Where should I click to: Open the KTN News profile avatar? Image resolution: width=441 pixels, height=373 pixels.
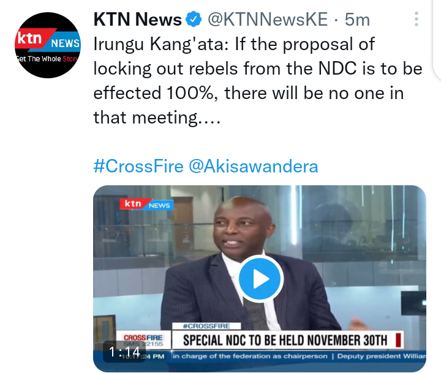point(48,45)
